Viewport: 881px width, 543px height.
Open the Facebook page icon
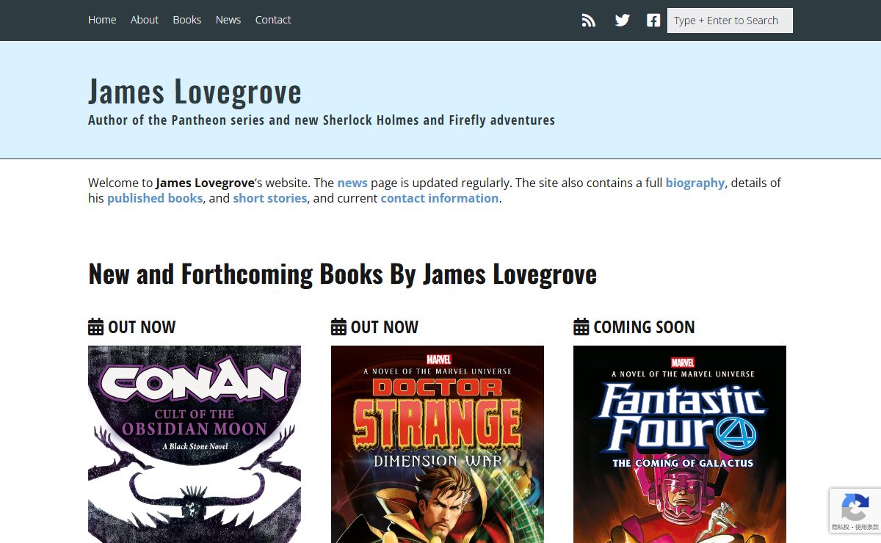[x=653, y=21]
